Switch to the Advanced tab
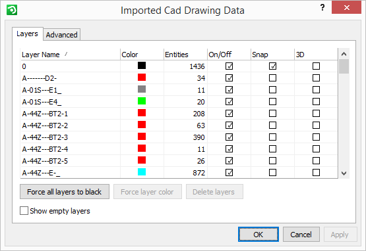Screen dimensions: 366x251 [x=61, y=35]
